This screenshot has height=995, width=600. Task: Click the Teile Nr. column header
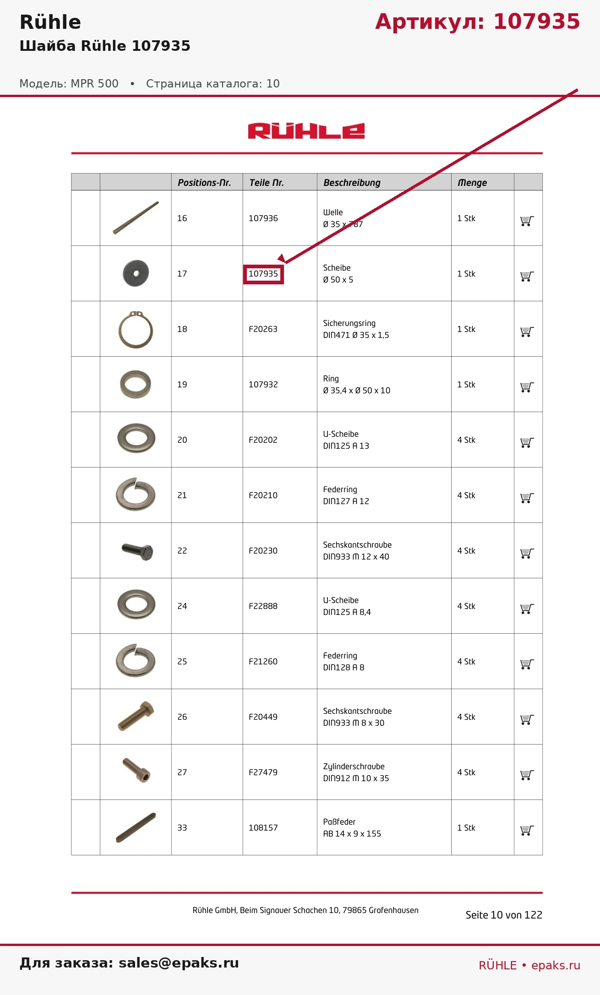pyautogui.click(x=267, y=183)
